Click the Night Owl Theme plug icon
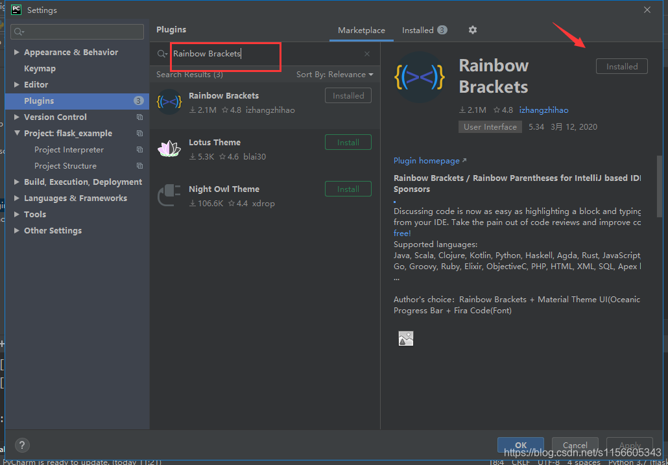The height and width of the screenshot is (465, 668). point(169,195)
